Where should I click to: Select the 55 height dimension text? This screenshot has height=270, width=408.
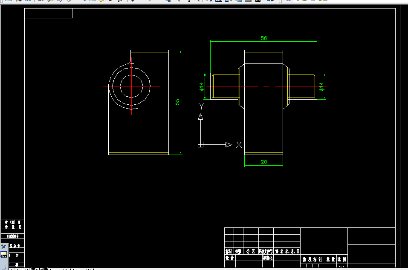coord(177,102)
